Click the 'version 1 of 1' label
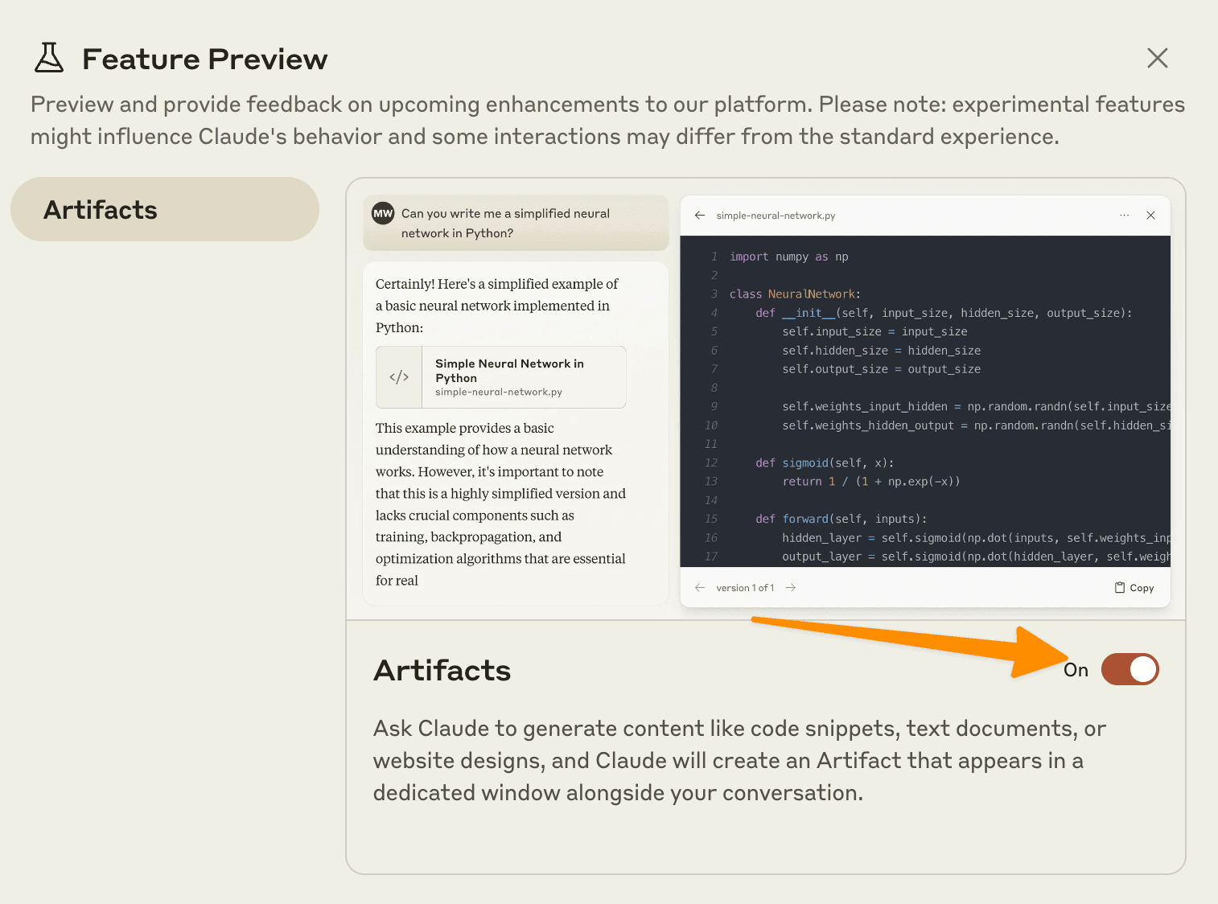This screenshot has width=1218, height=904. (x=745, y=587)
